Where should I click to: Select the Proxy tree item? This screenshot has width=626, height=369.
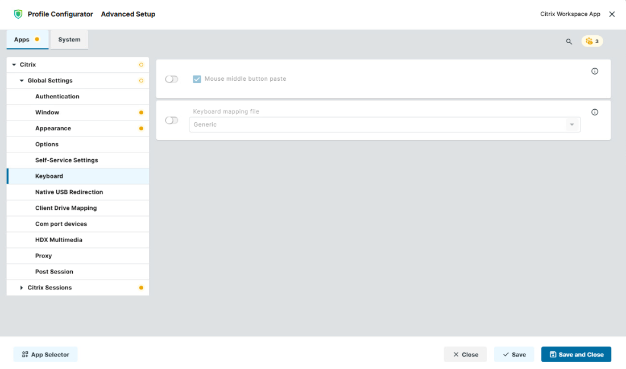78,256
